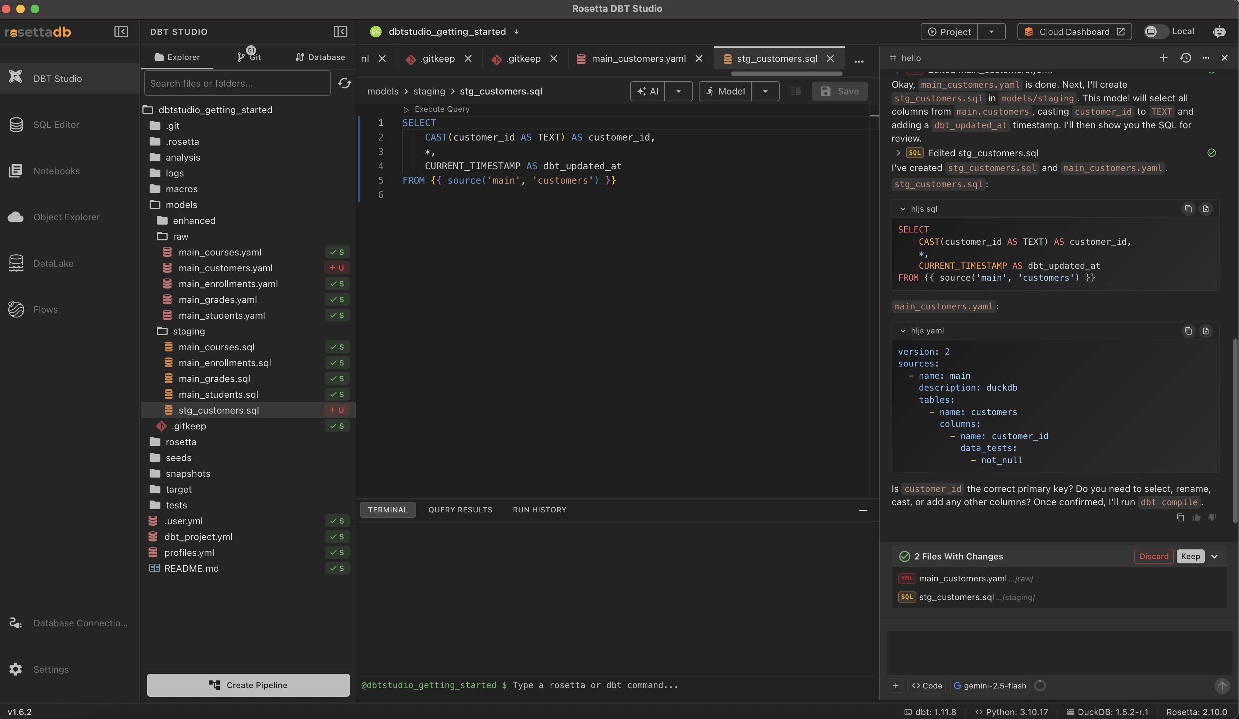Apply the hljs sql code block to a file

[1206, 209]
